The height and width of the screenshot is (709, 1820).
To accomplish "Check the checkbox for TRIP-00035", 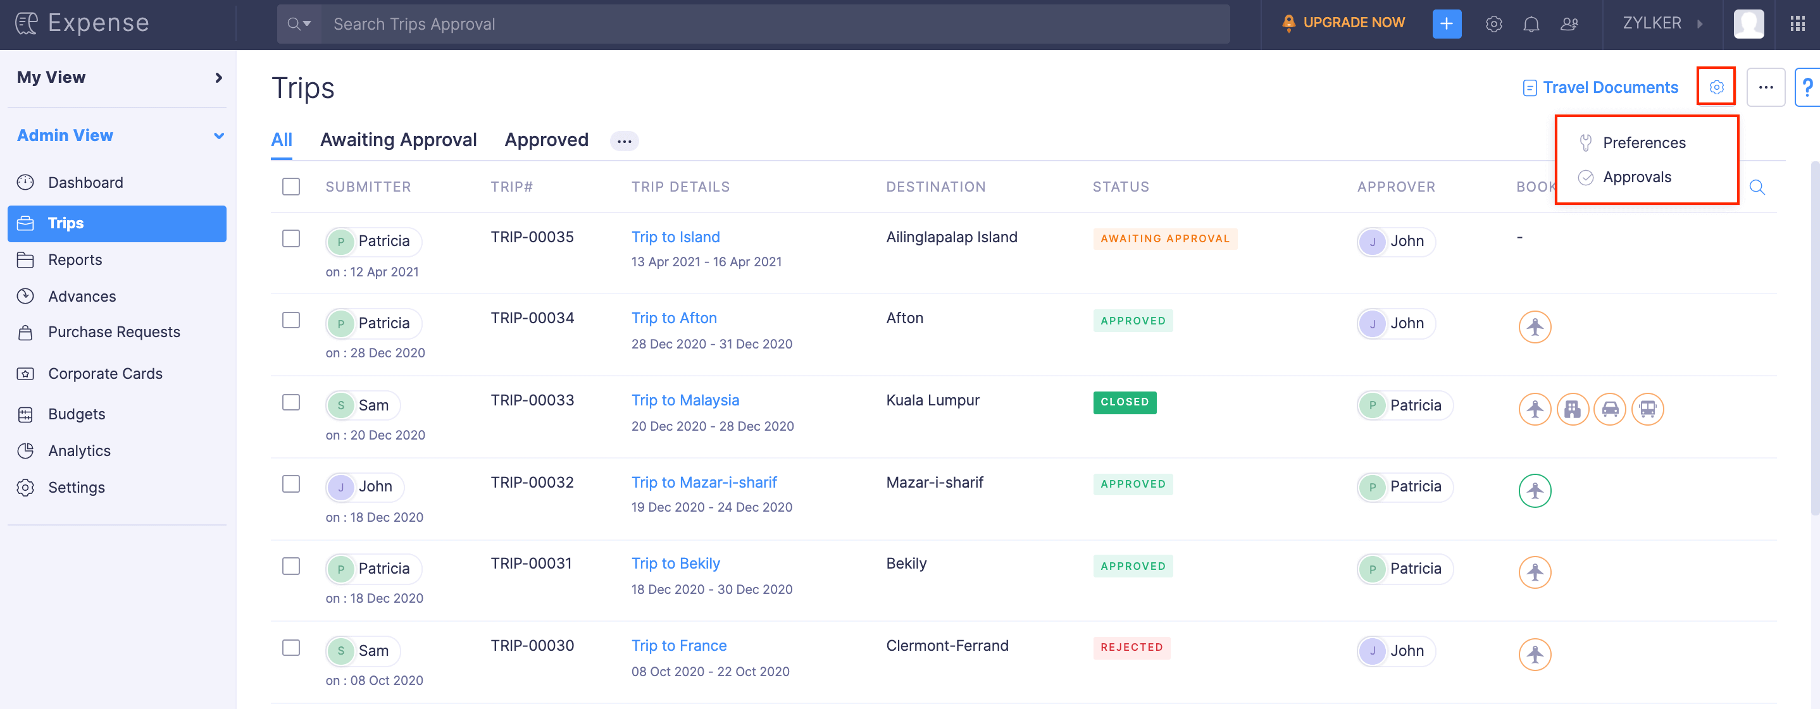I will click(290, 238).
